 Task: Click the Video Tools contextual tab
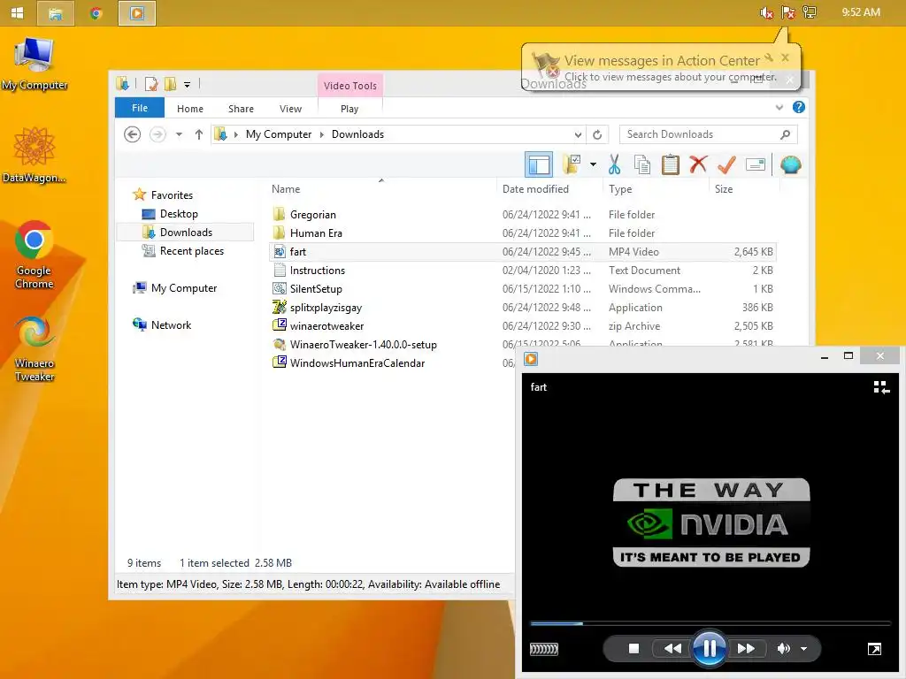[x=350, y=86]
